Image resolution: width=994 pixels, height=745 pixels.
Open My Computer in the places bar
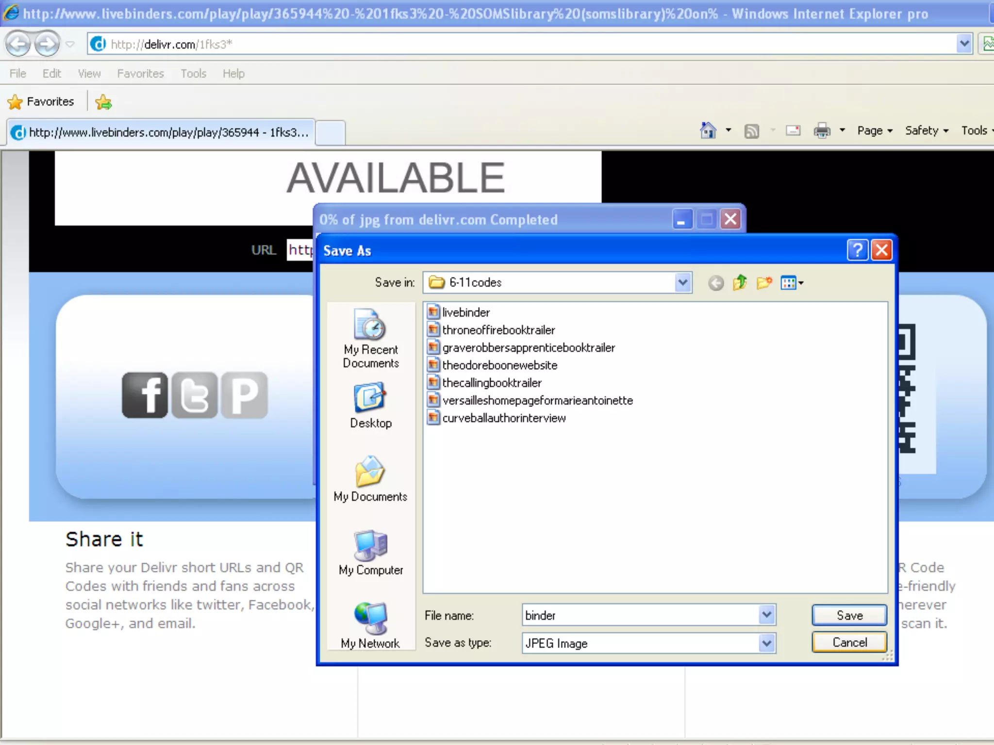[x=371, y=553]
